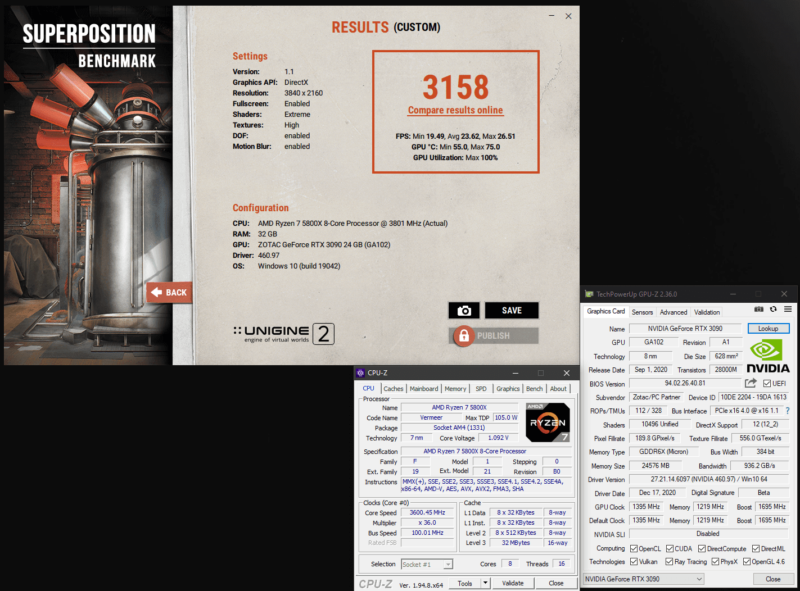Minimize the GPU-Z window
800x591 pixels.
[733, 294]
